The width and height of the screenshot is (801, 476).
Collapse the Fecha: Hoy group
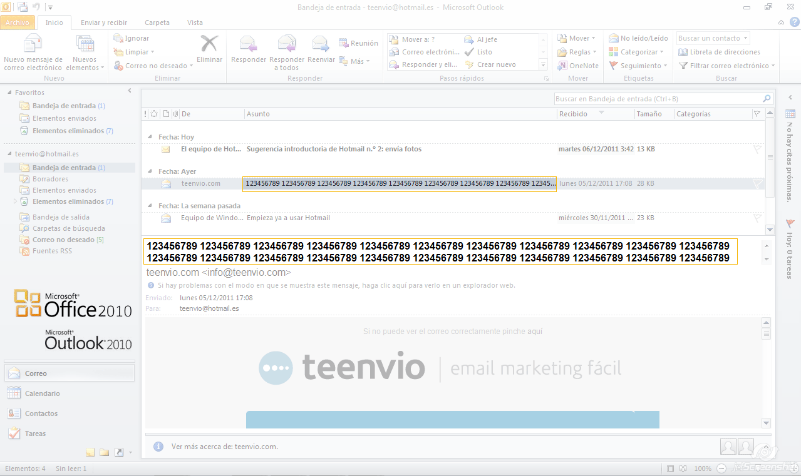tap(150, 137)
